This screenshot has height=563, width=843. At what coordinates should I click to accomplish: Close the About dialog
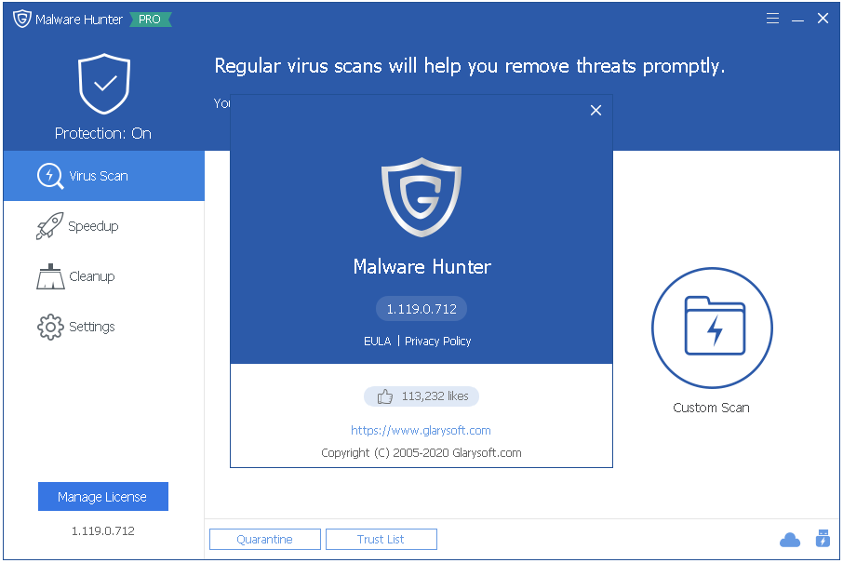[595, 110]
